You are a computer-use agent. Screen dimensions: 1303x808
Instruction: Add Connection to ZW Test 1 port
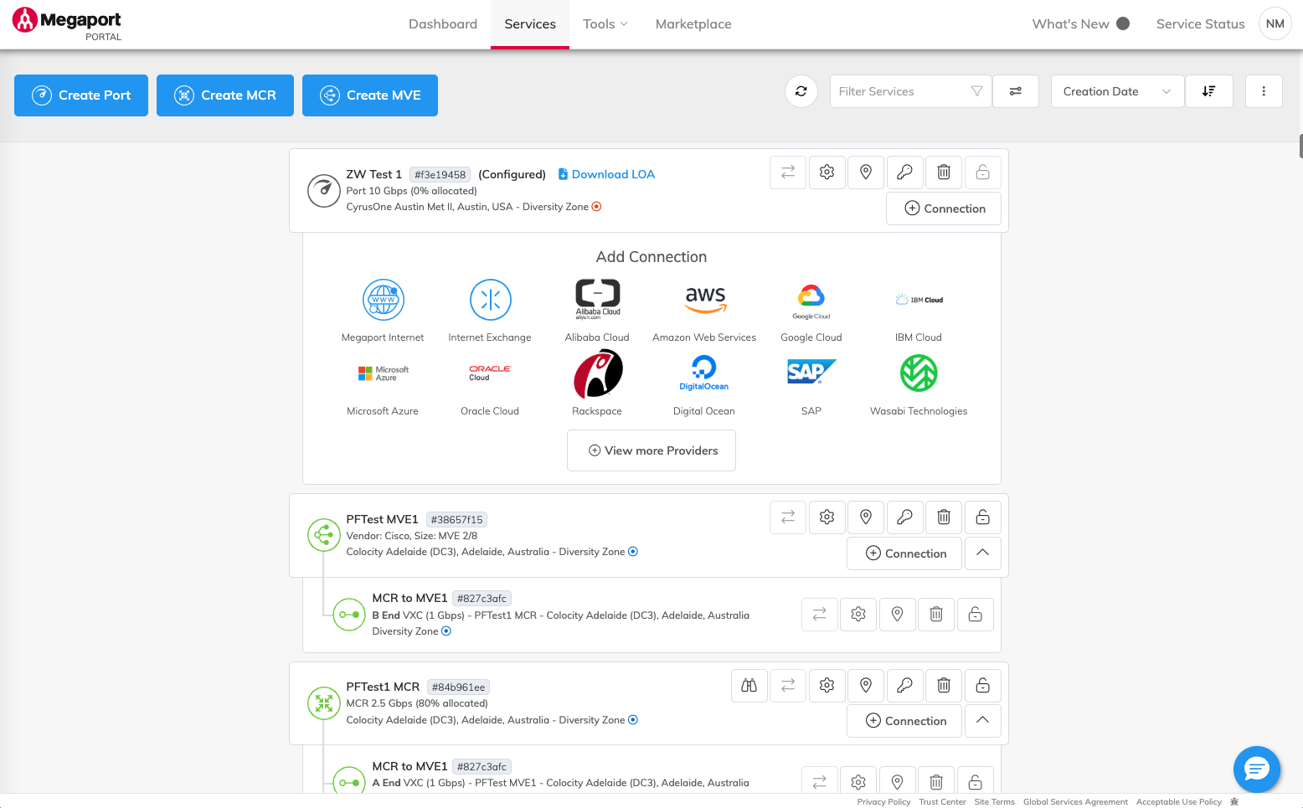(x=944, y=208)
